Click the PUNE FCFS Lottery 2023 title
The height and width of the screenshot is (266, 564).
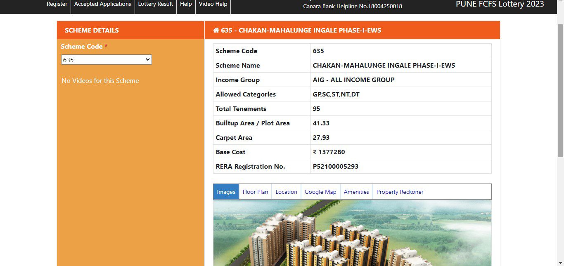(x=499, y=5)
